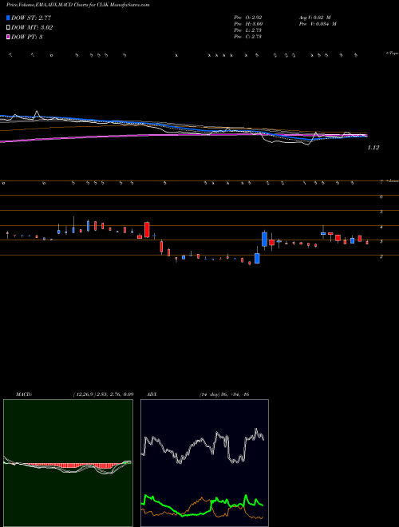The image size is (399, 527).
Task: Click the 'Pre C: 2.73' value
Action: 248,37
